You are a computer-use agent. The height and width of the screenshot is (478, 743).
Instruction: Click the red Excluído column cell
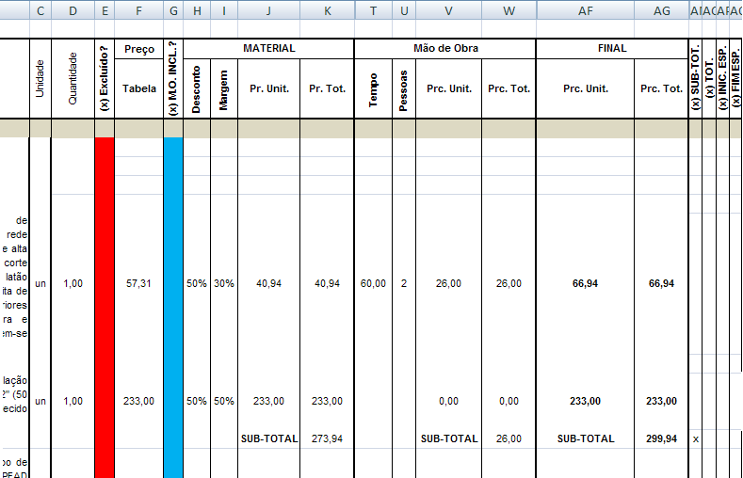105,308
